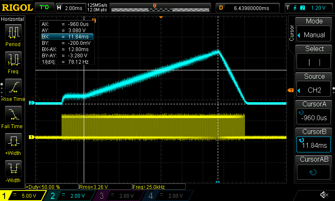This screenshot has width=335, height=201.
Task: Click the BY -200.0mV cursor readout
Action: pyautogui.click(x=66, y=43)
